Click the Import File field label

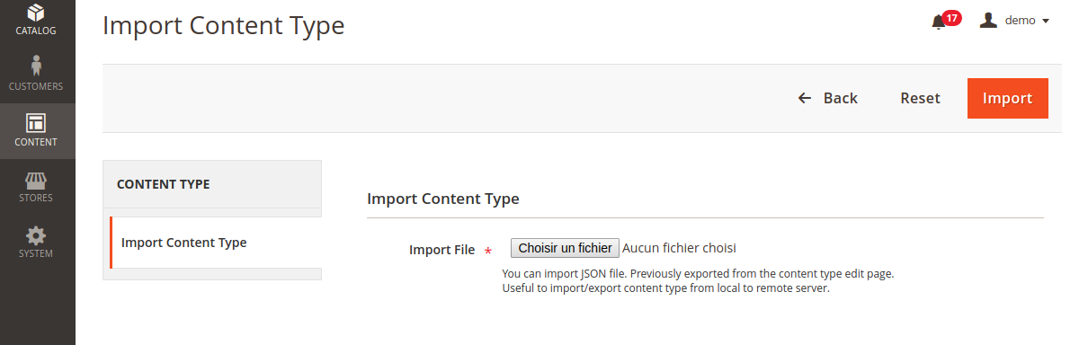[441, 250]
